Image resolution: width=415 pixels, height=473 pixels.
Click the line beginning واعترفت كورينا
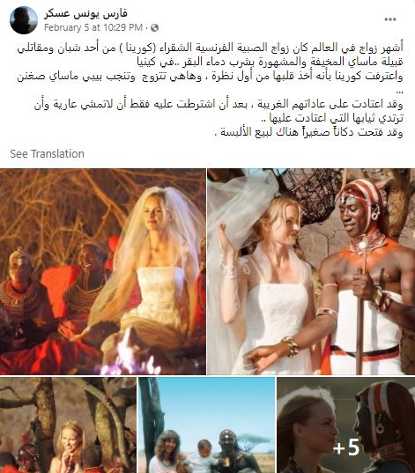pyautogui.click(x=210, y=77)
